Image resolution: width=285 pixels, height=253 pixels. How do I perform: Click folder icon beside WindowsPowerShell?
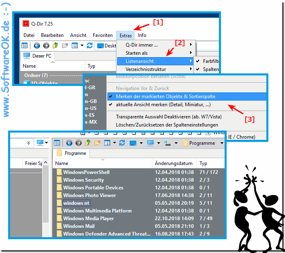click(59, 172)
